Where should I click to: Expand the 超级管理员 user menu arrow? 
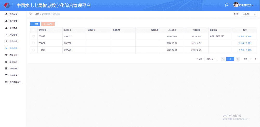coord(252,5)
